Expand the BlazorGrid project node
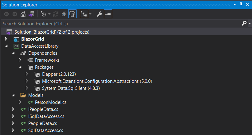 (6, 39)
